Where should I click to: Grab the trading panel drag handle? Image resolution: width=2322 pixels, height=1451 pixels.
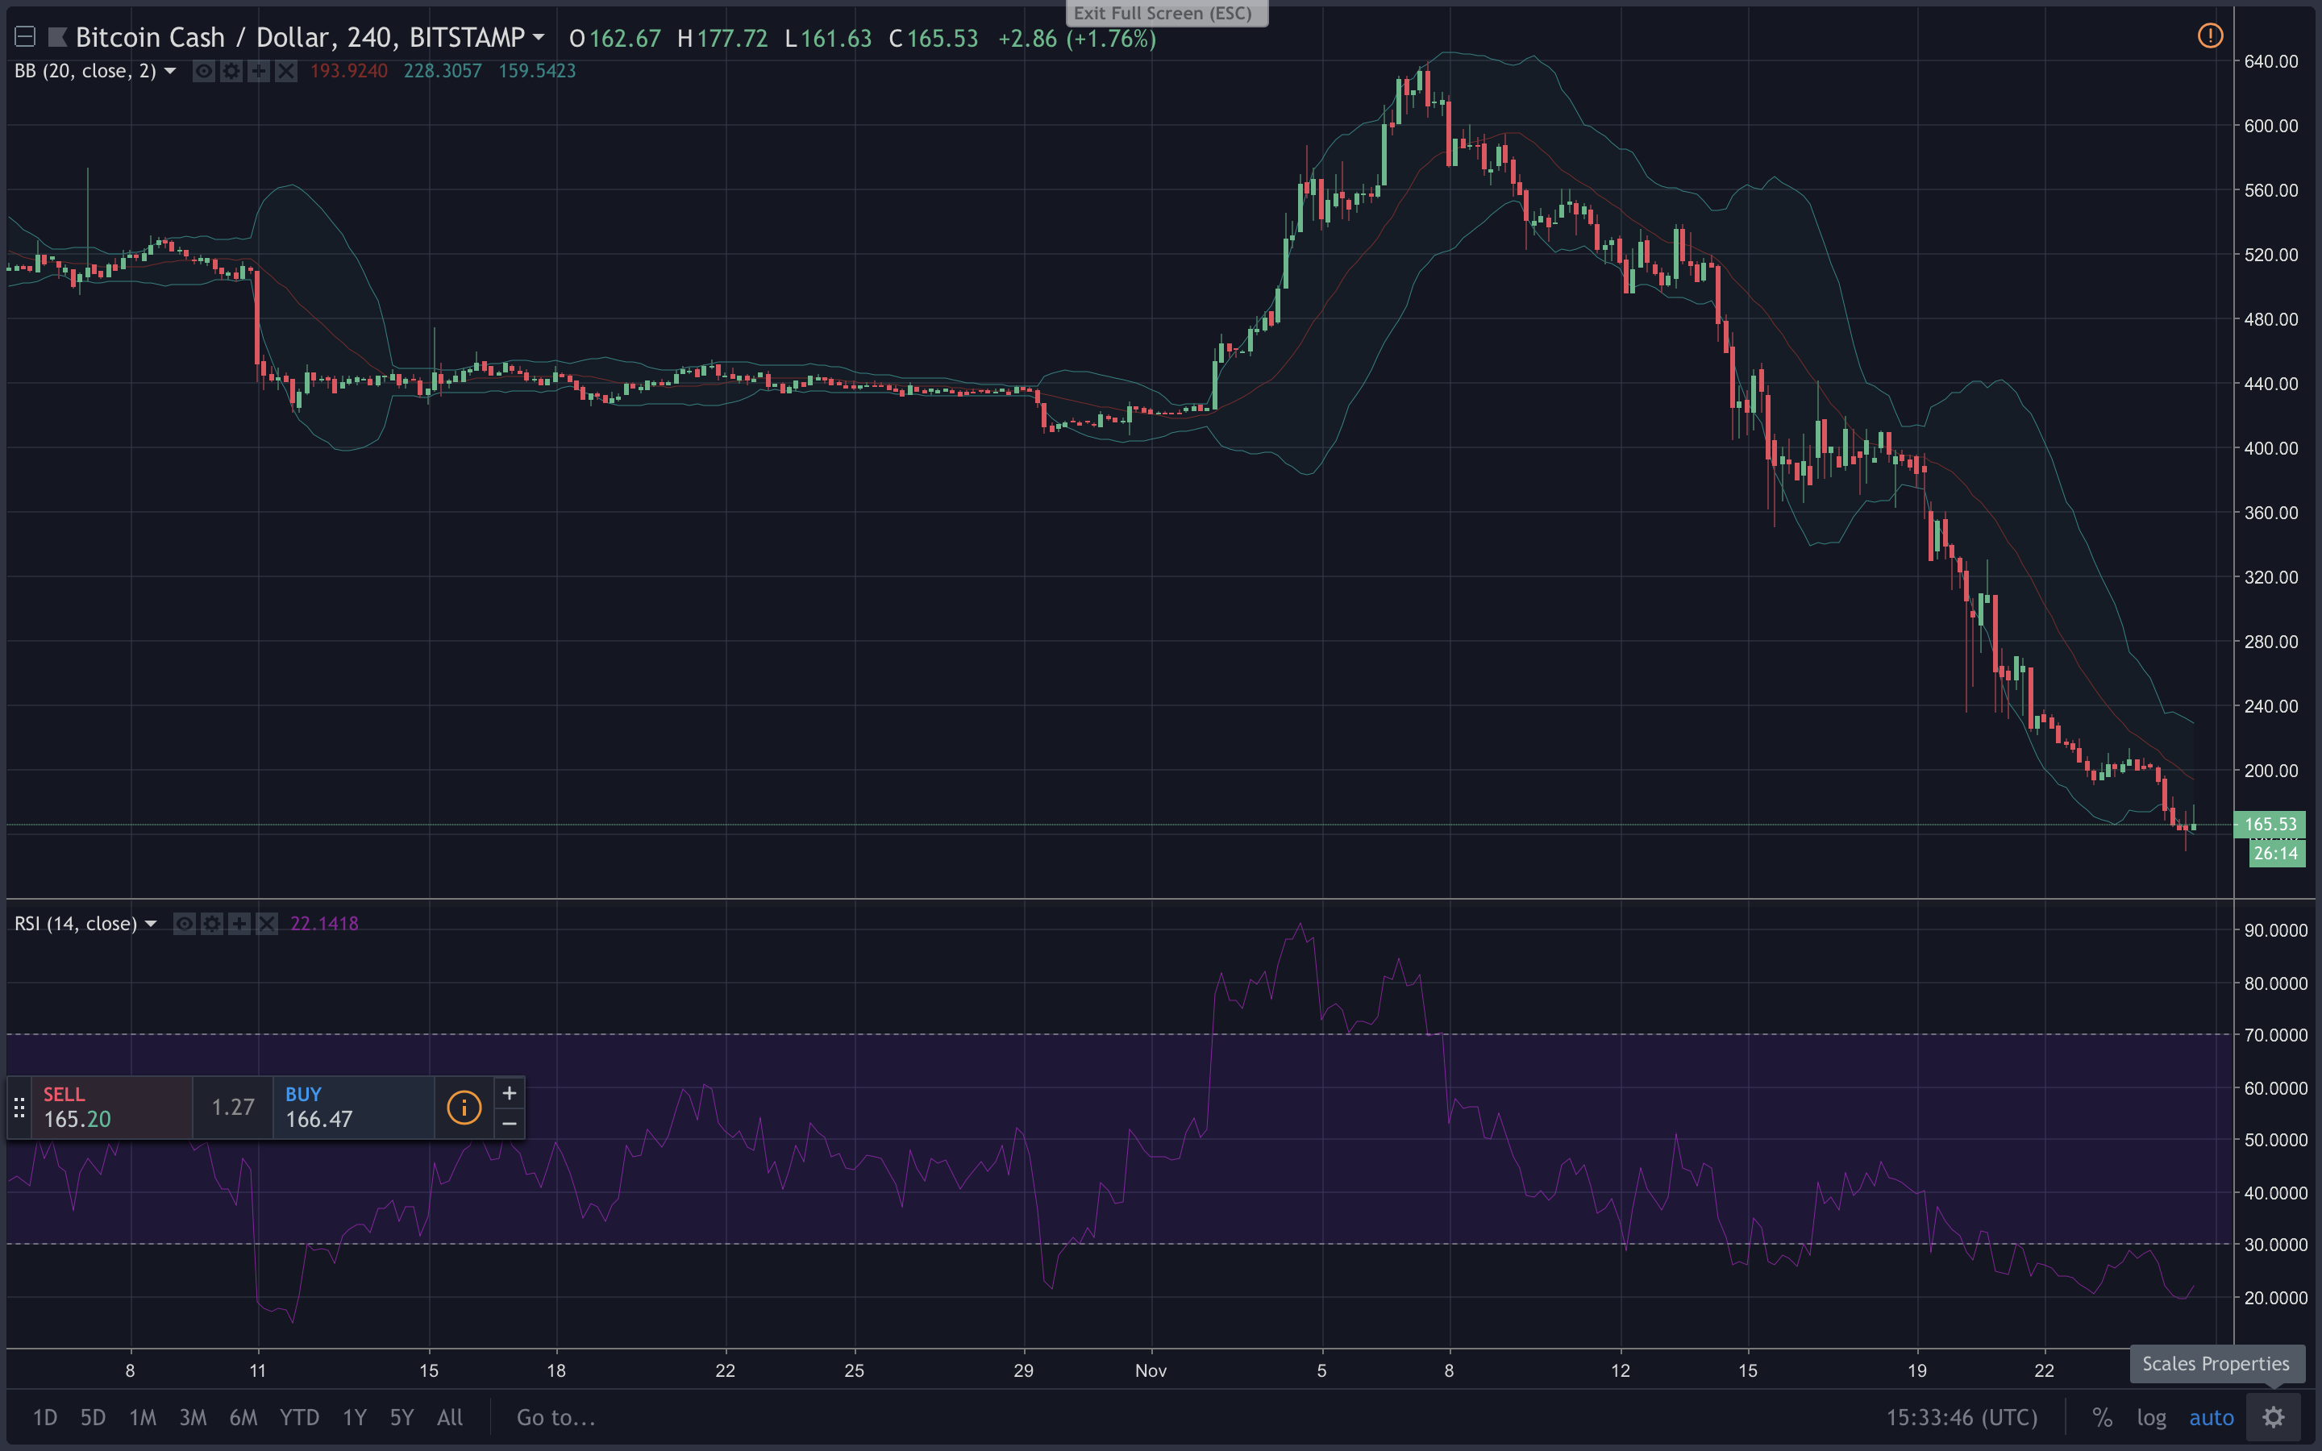pos(19,1108)
